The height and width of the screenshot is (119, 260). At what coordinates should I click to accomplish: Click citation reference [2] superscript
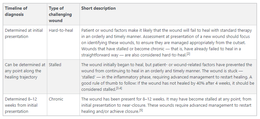click(x=188, y=54)
